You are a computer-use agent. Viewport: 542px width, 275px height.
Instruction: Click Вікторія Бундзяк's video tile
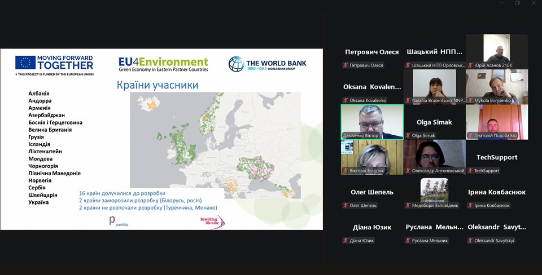point(372,154)
